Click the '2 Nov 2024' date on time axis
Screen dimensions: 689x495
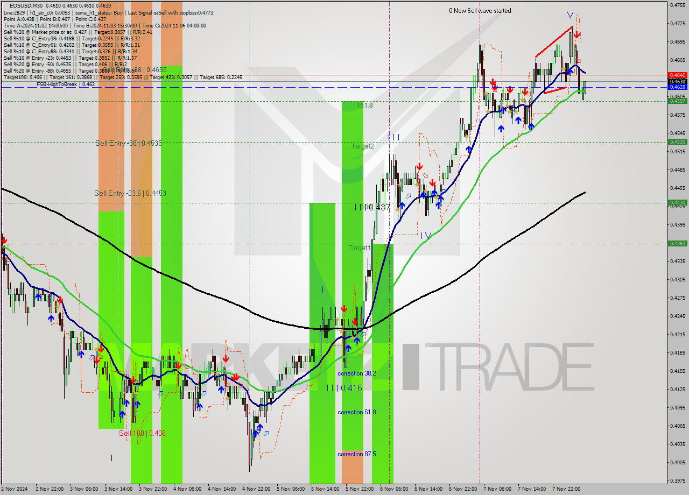[15, 489]
